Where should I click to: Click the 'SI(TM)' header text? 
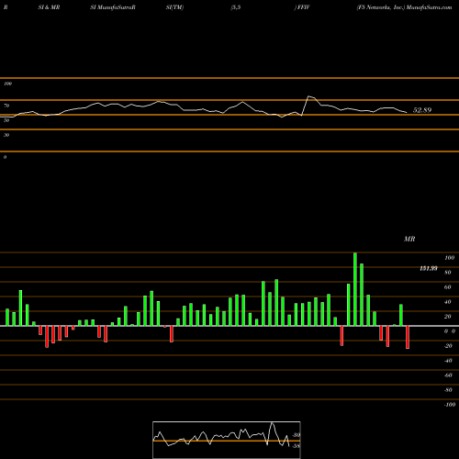click(174, 7)
